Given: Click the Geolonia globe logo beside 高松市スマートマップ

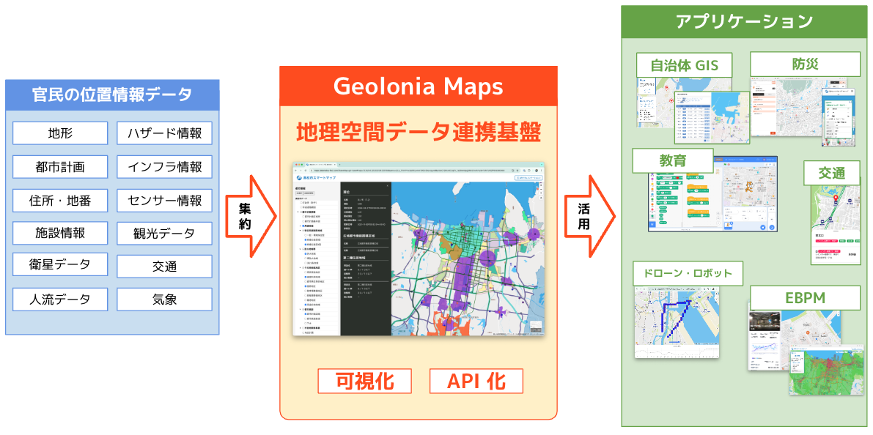Looking at the screenshot, I should tap(298, 178).
